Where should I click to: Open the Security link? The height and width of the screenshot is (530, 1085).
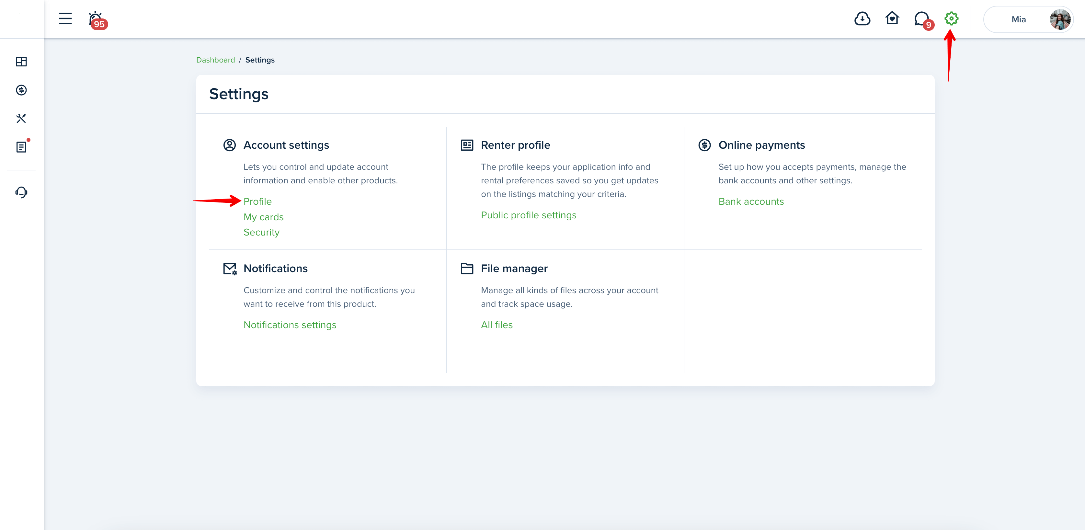(261, 232)
